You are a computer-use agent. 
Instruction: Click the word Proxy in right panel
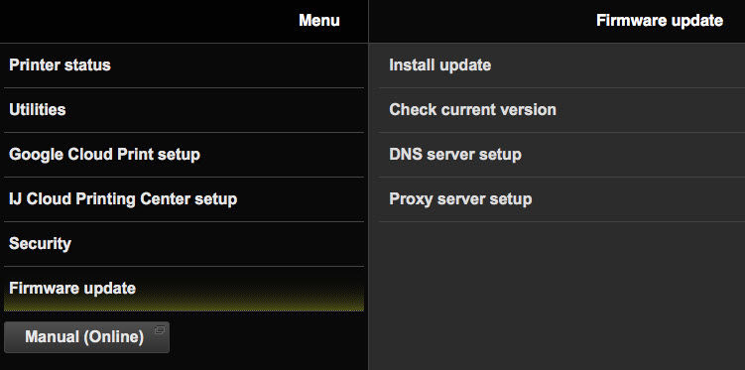410,199
